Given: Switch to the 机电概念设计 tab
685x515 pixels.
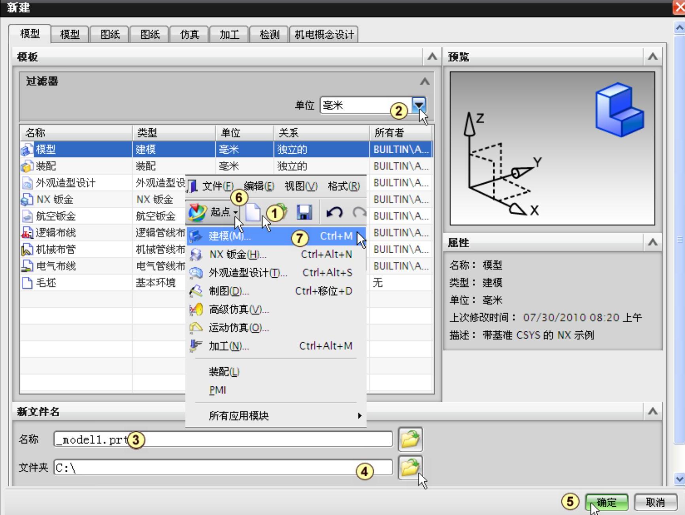Looking at the screenshot, I should click(324, 34).
